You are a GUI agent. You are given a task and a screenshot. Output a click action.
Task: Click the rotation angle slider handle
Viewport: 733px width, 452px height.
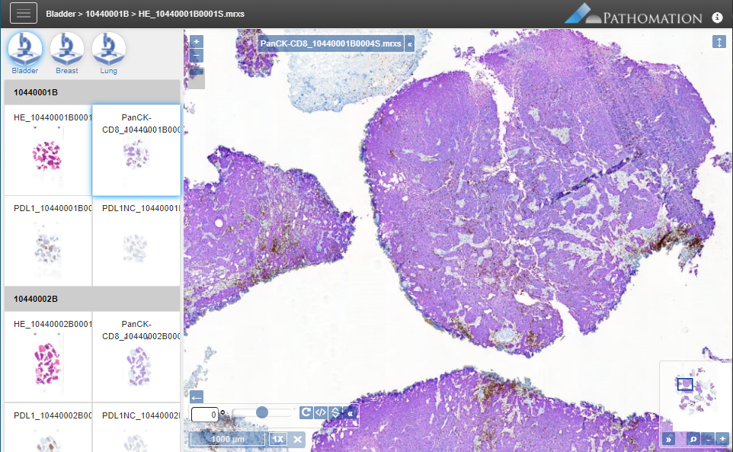pos(262,412)
